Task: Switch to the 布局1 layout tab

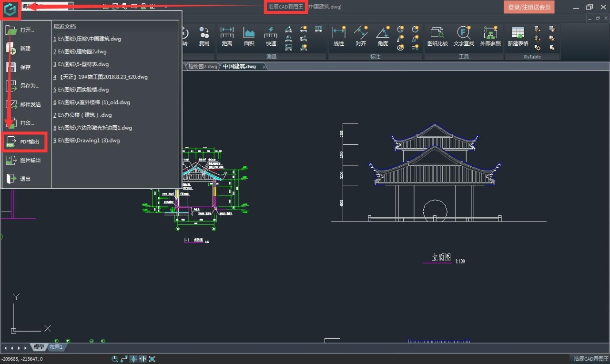Action: (56, 347)
